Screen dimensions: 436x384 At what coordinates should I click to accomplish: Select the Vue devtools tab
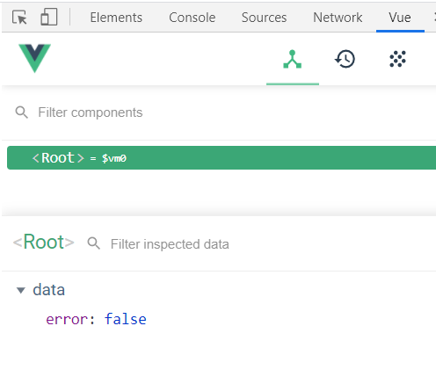coord(400,18)
